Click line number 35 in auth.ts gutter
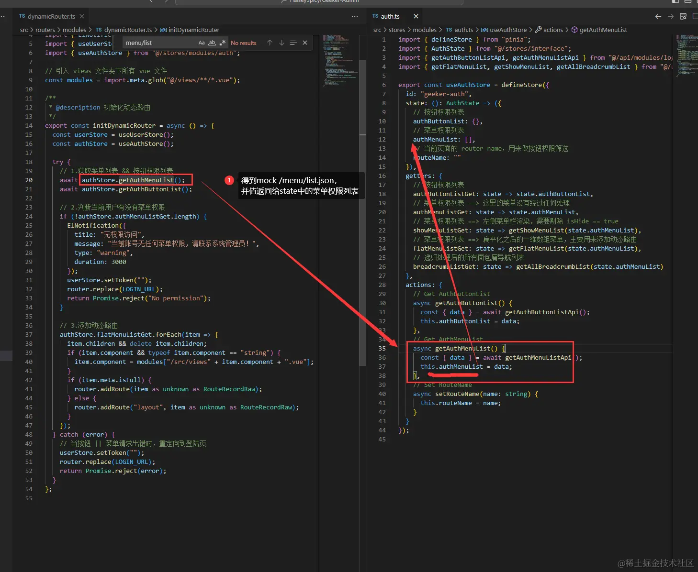Screen dimensions: 698x572 click(x=382, y=348)
